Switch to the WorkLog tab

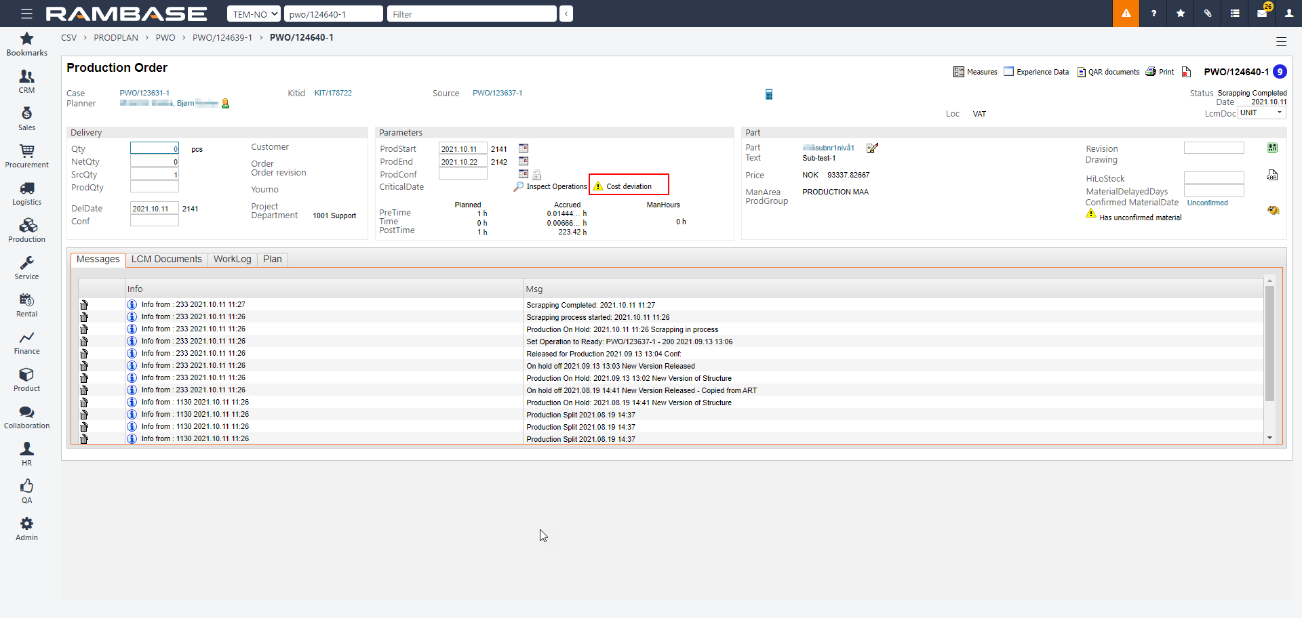(232, 259)
